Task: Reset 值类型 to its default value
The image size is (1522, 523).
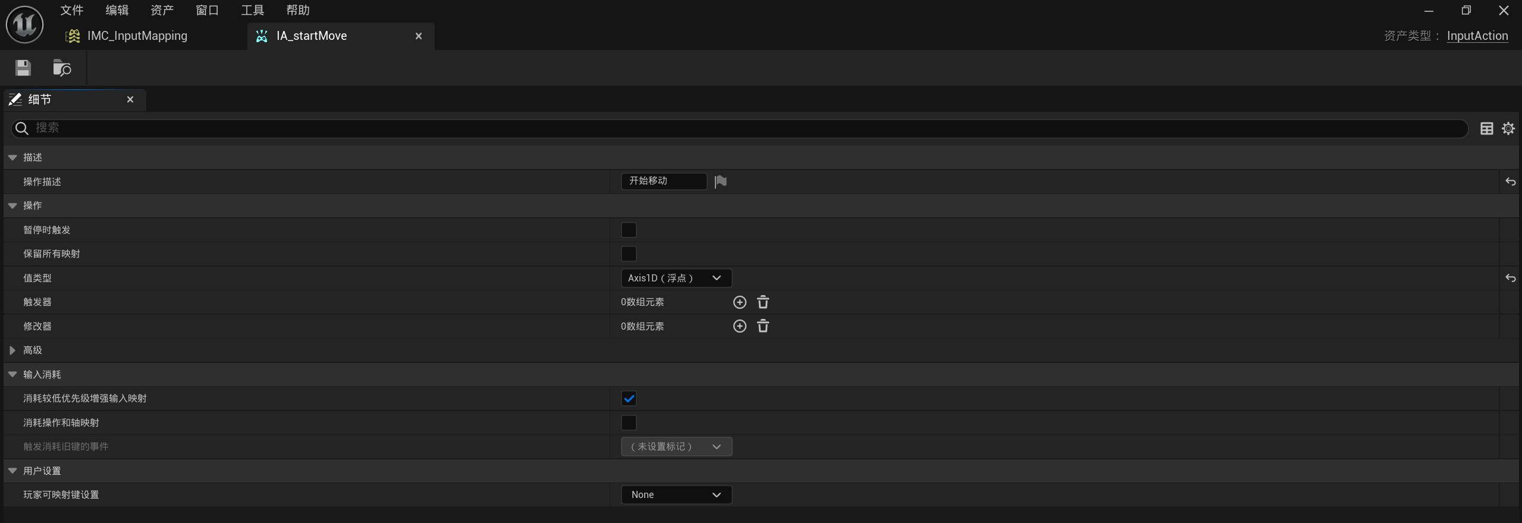Action: [x=1510, y=278]
